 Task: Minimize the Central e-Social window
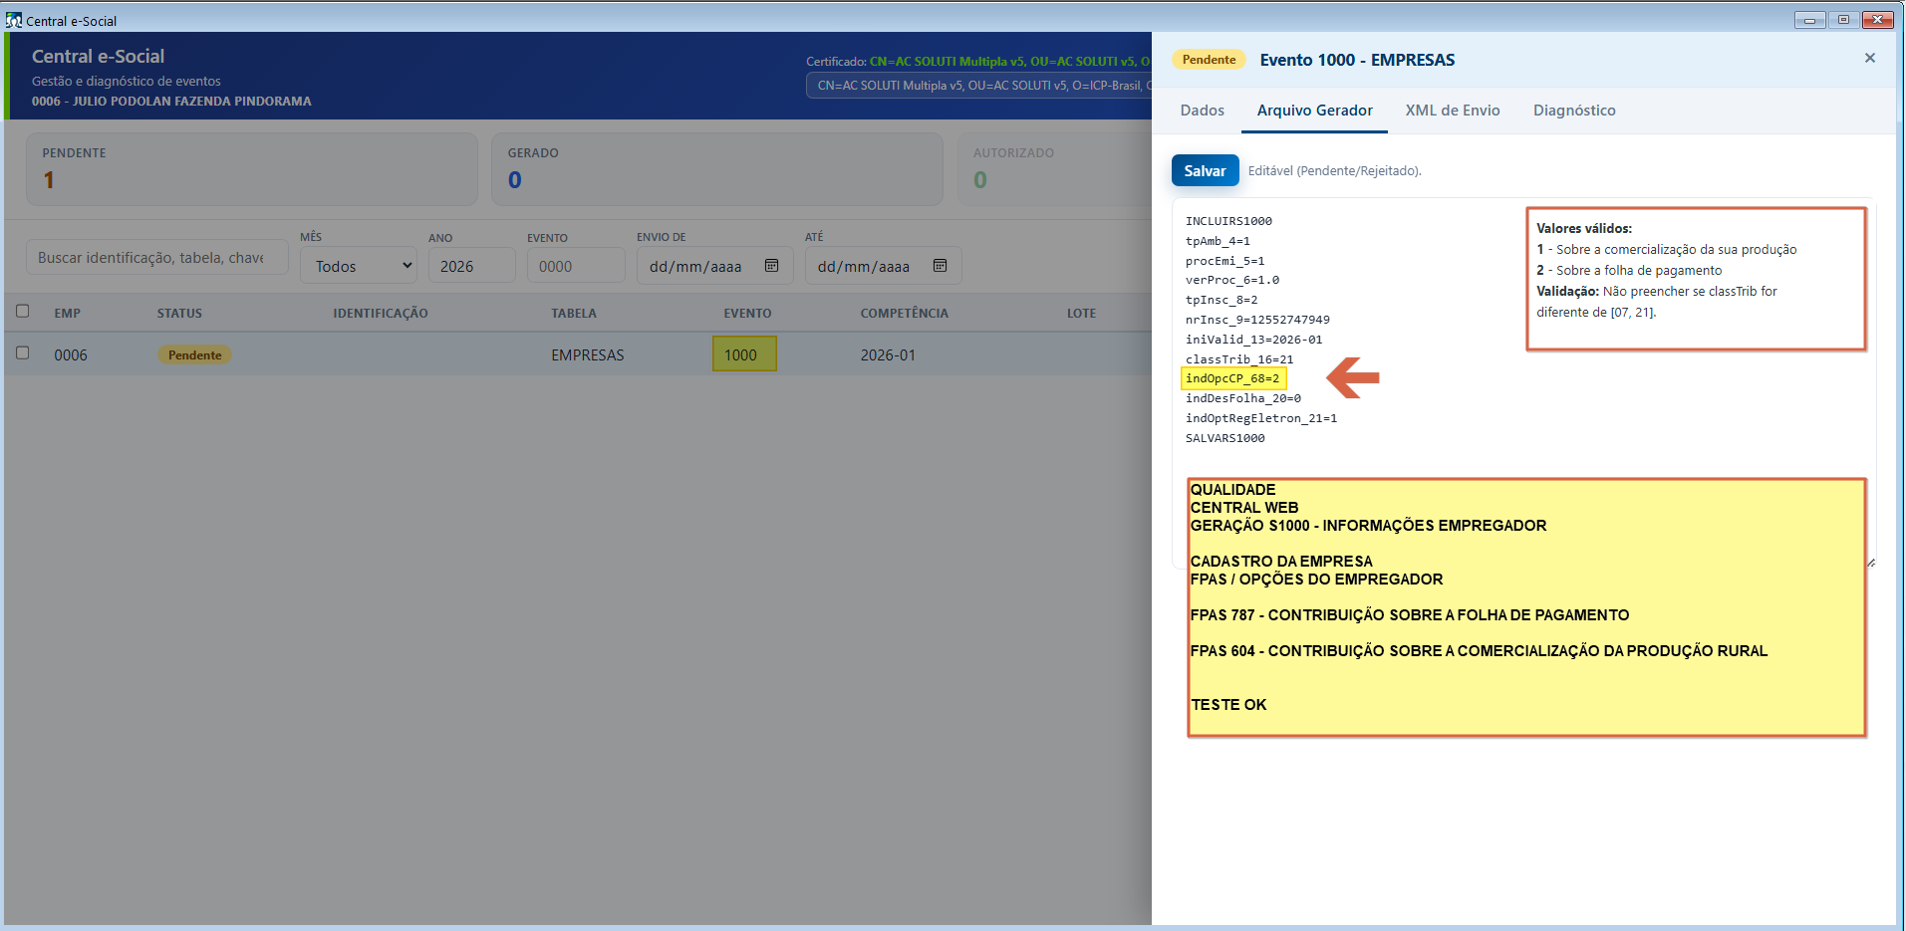1809,20
